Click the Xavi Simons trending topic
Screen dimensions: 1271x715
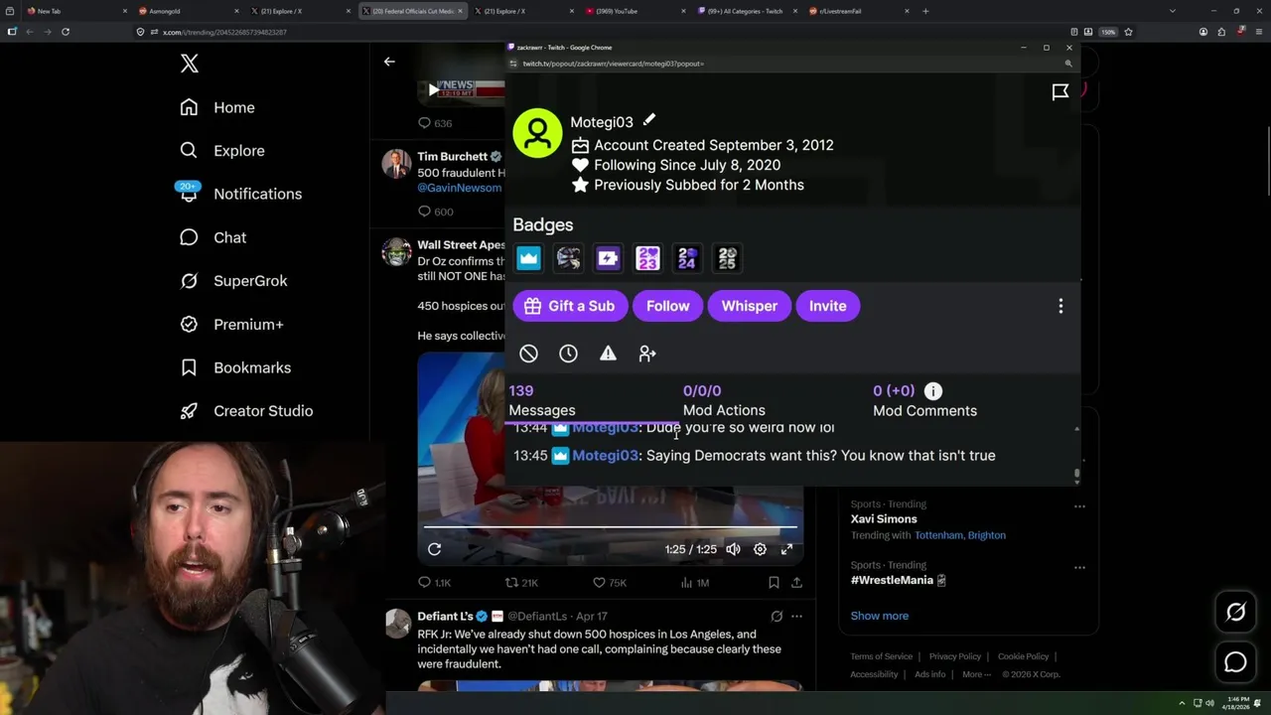(884, 518)
